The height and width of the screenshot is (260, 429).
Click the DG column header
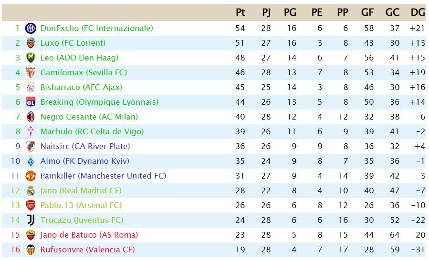click(x=418, y=12)
